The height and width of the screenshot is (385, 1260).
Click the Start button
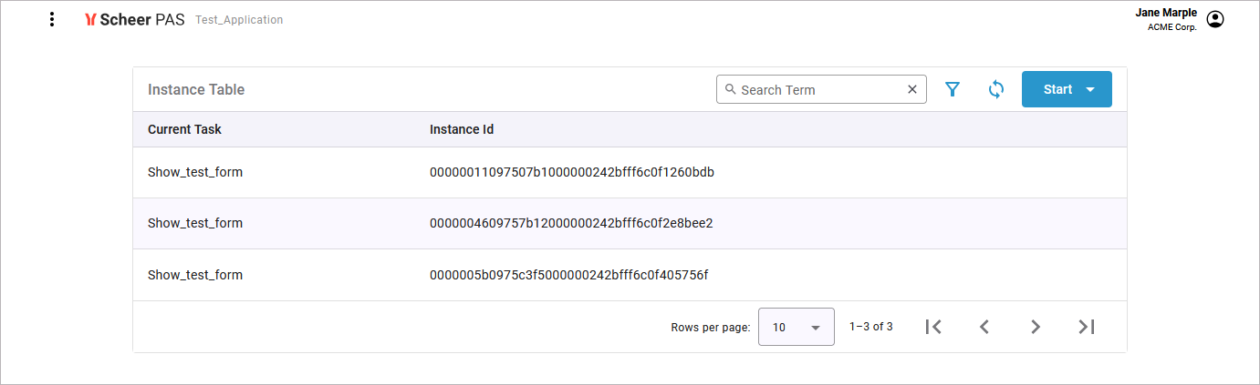click(x=1057, y=89)
